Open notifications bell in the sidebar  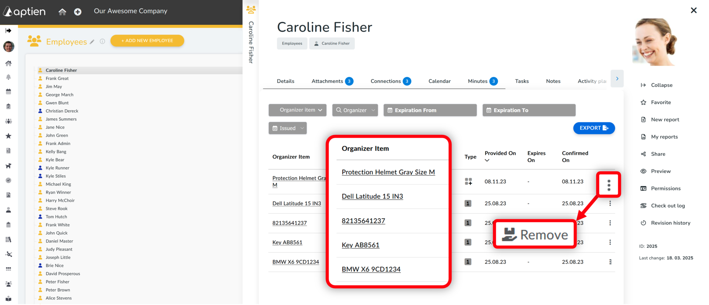8,77
